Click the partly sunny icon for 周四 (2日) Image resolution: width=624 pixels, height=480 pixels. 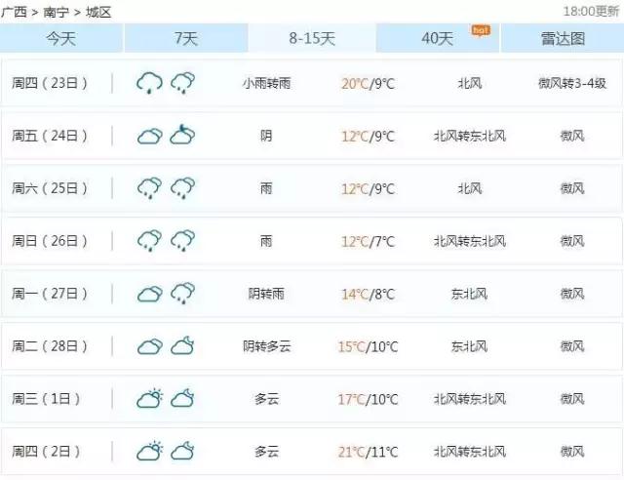point(149,452)
